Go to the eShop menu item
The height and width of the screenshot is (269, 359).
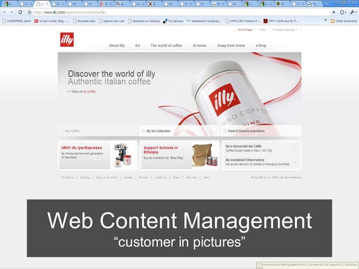point(261,45)
